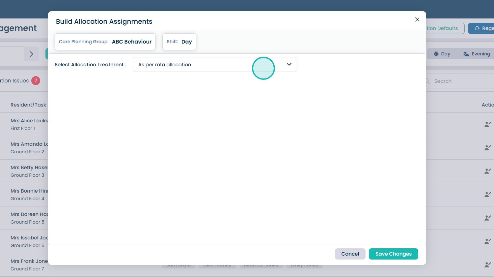
Task: Cancel the allocation assignment dialog
Action: click(350, 254)
